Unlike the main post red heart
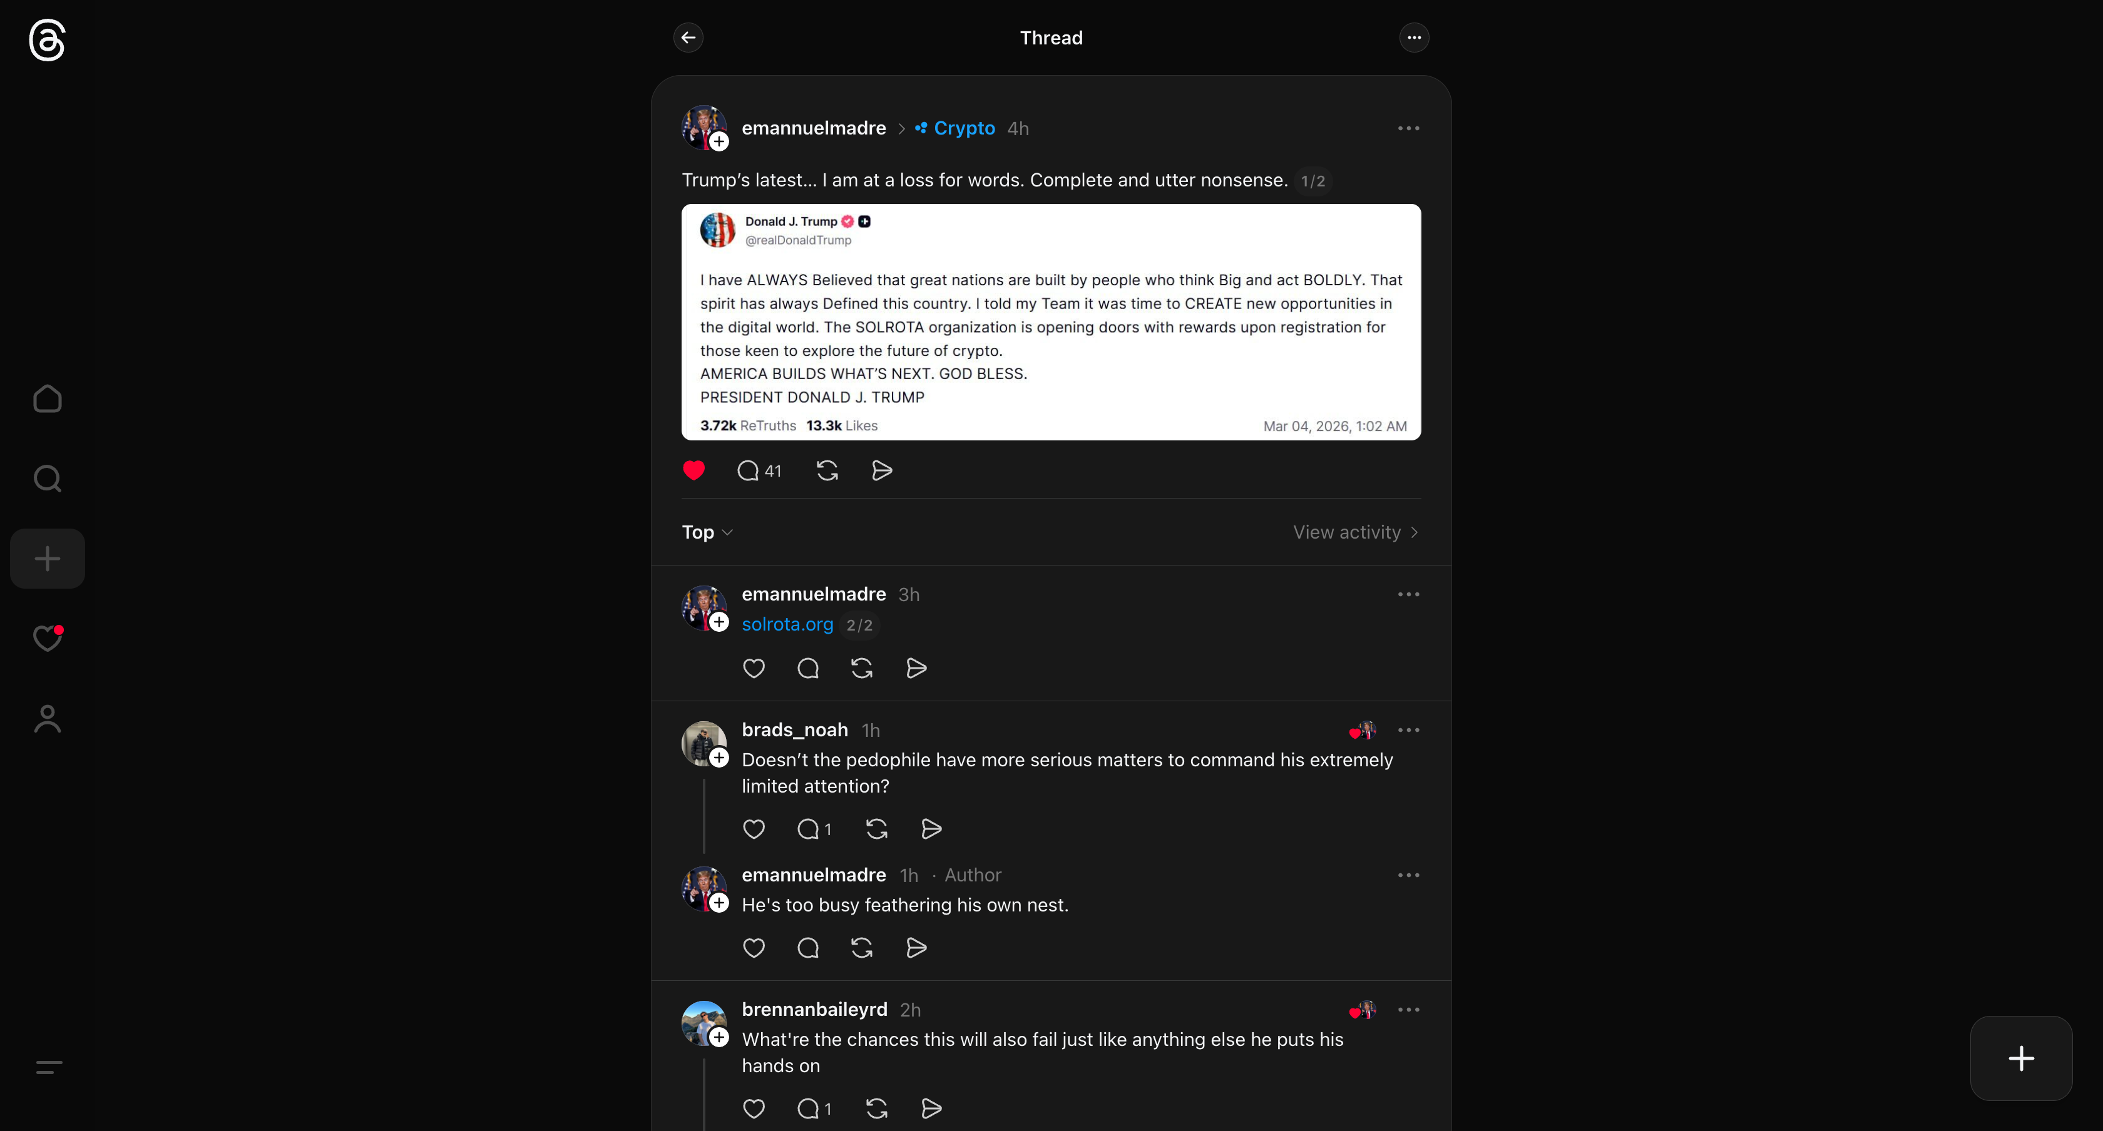The height and width of the screenshot is (1131, 2103). click(x=694, y=470)
